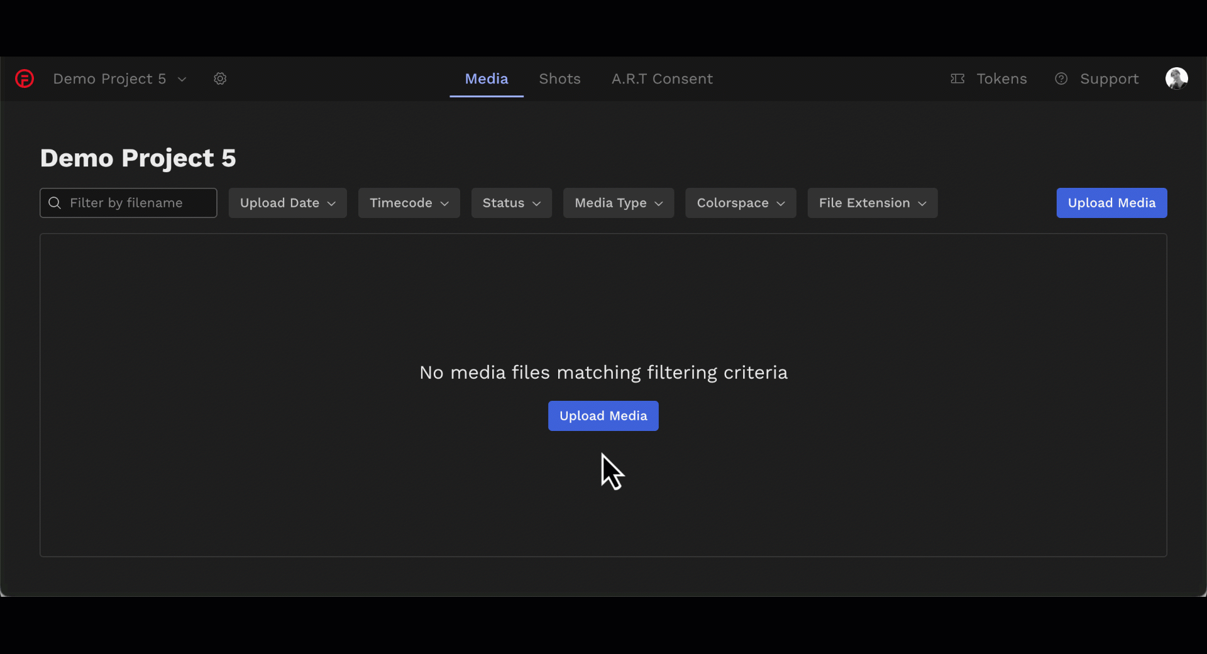Screen dimensions: 1207x654
Task: Click the Tokens ticket icon
Action: [957, 79]
